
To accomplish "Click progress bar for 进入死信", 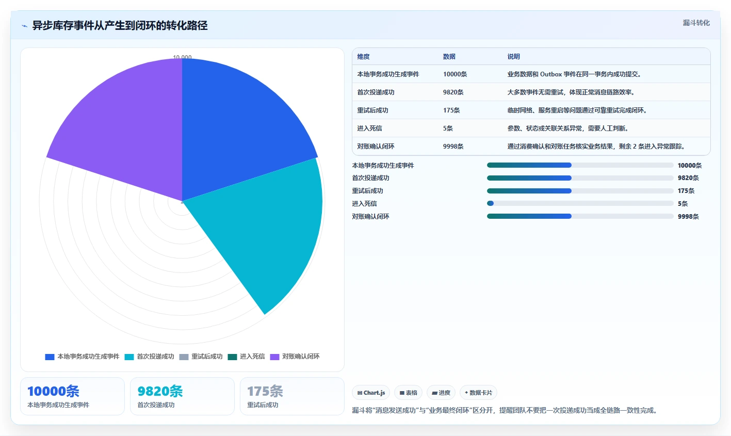I will 580,203.
